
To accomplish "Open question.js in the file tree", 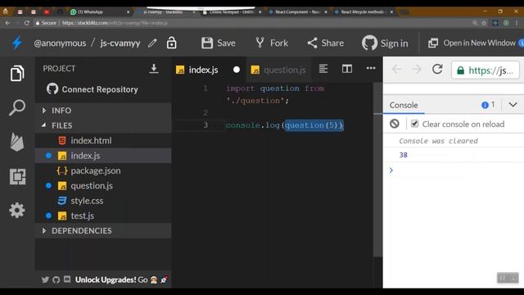I will 103,186.
